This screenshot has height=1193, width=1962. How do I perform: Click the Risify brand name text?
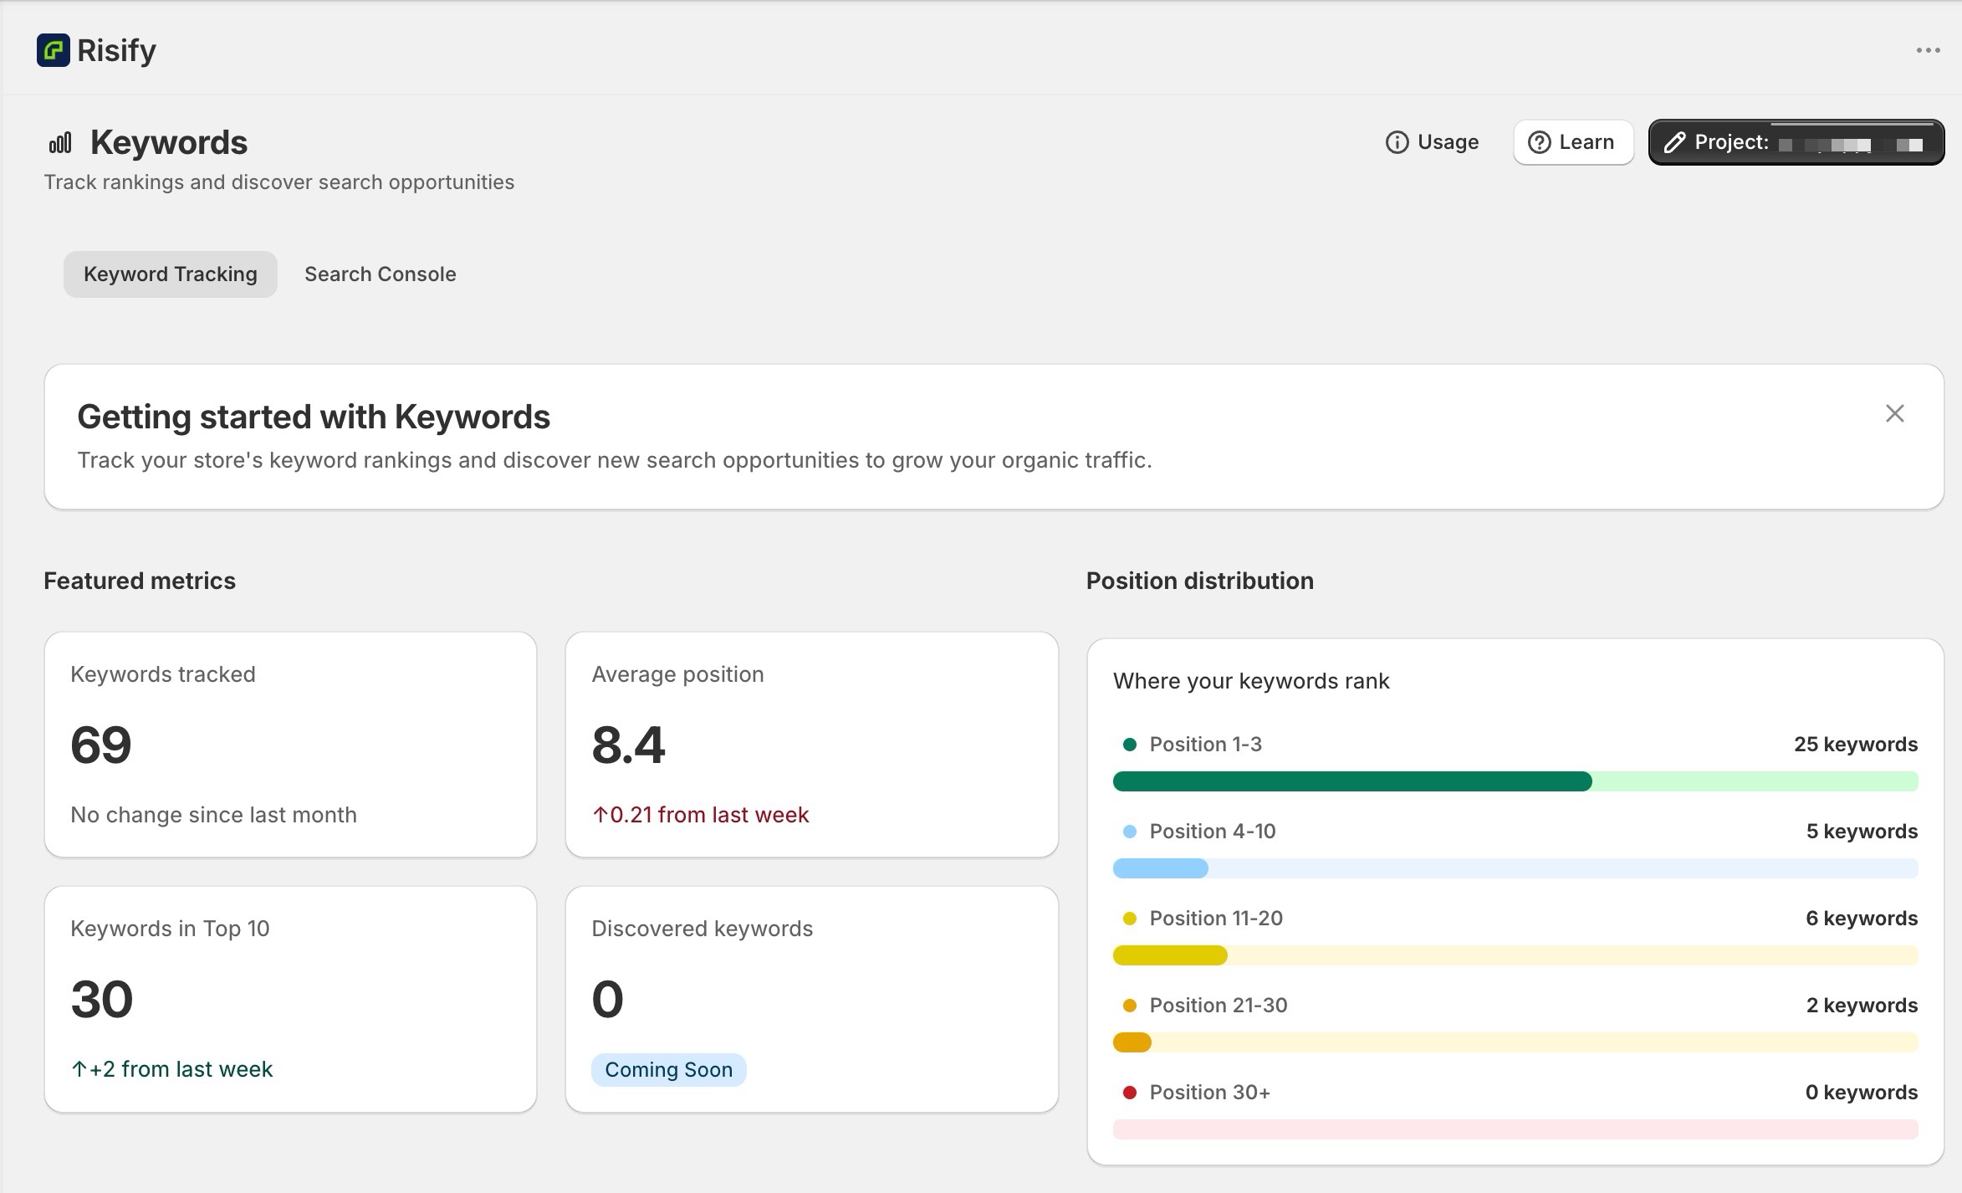(x=116, y=50)
